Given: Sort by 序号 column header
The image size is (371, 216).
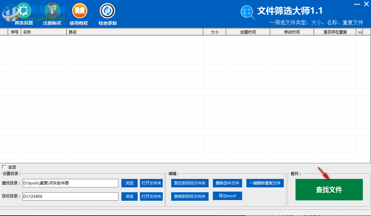Looking at the screenshot, I should tap(15, 32).
